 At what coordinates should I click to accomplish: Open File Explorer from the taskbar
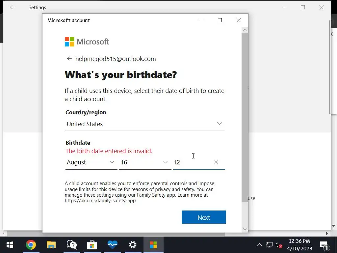point(51,245)
